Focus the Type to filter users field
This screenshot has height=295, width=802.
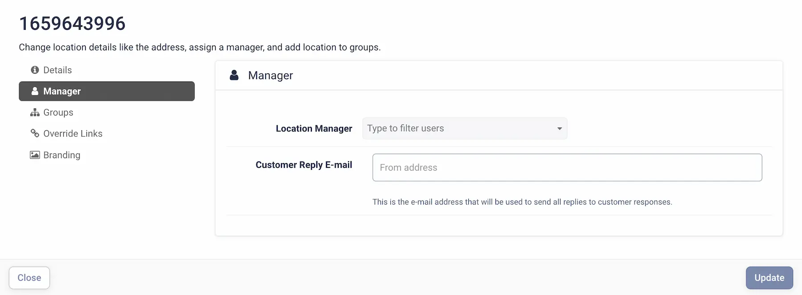(x=465, y=128)
